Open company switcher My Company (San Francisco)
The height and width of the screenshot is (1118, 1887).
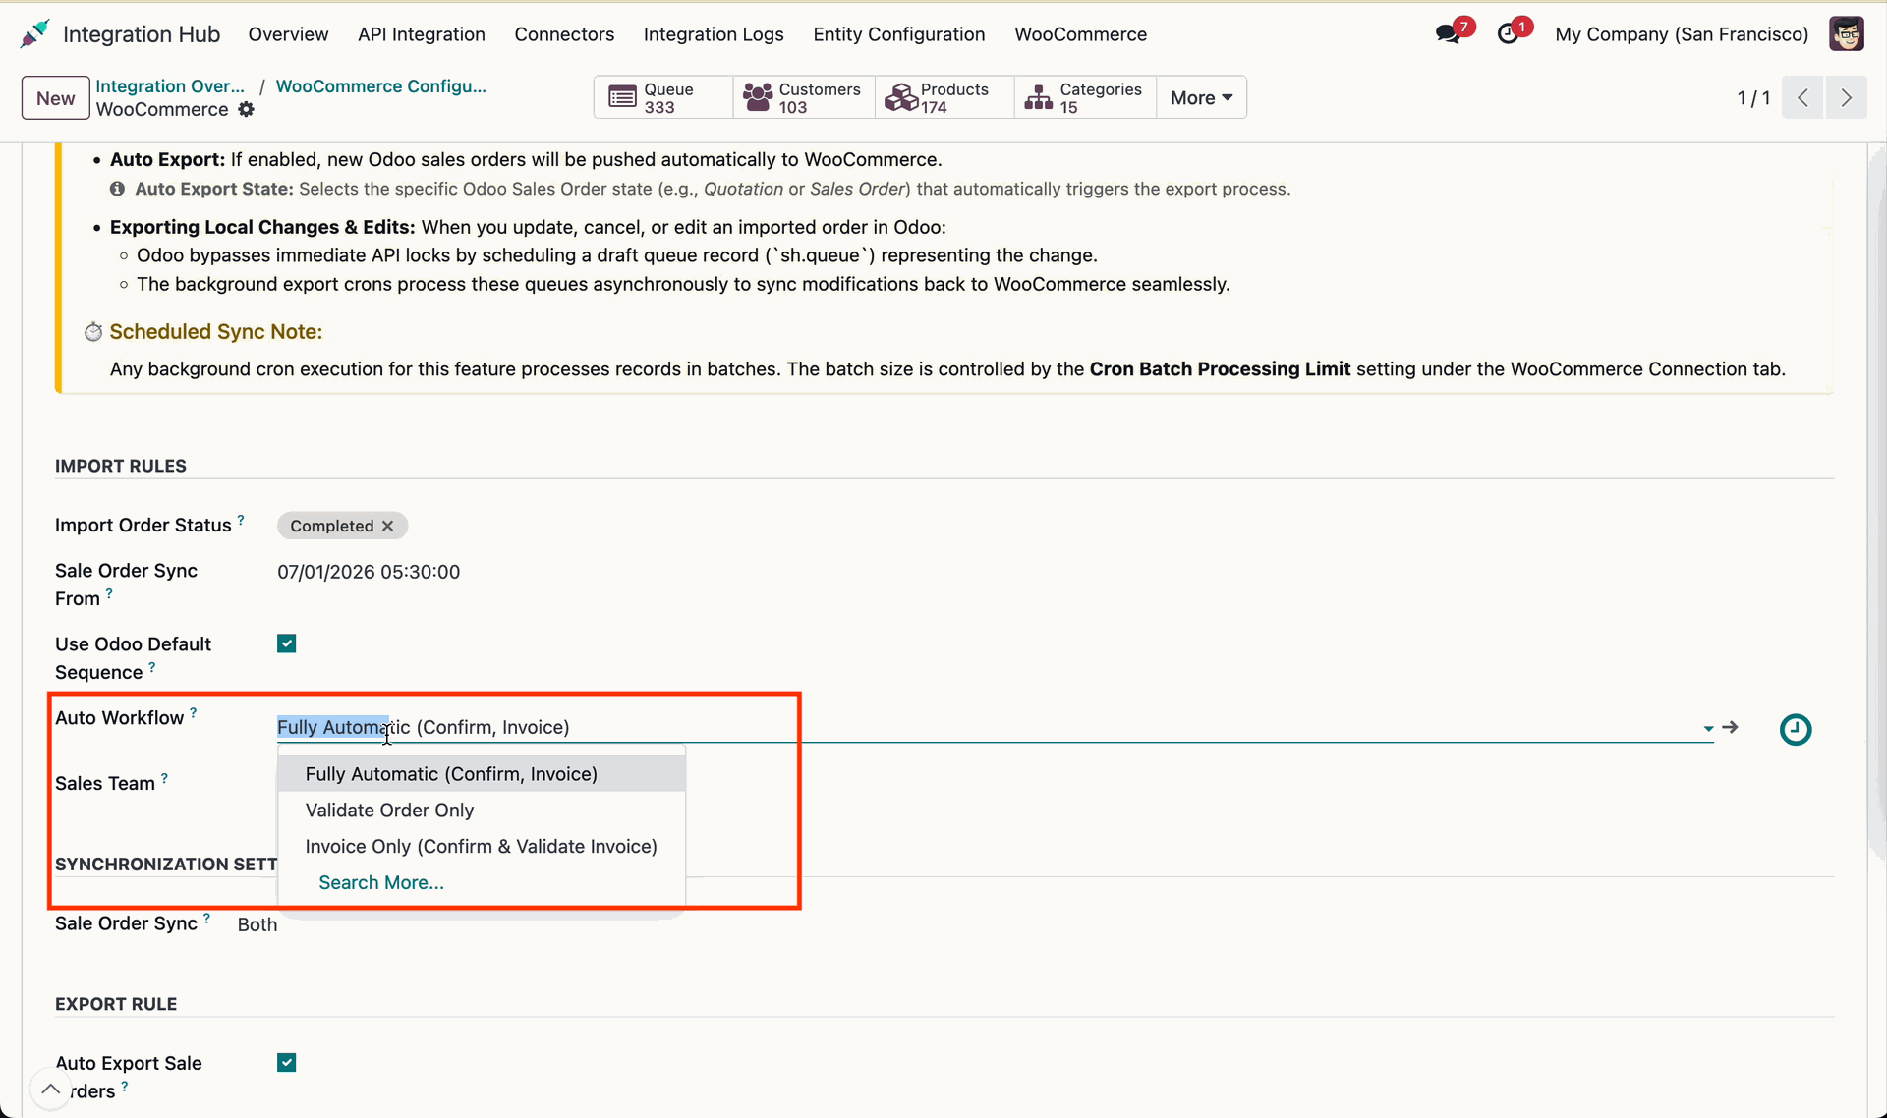[1681, 34]
